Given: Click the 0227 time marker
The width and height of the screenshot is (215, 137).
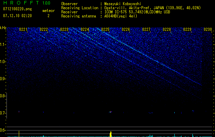Looking at the screenshot, I should click(x=146, y=29).
